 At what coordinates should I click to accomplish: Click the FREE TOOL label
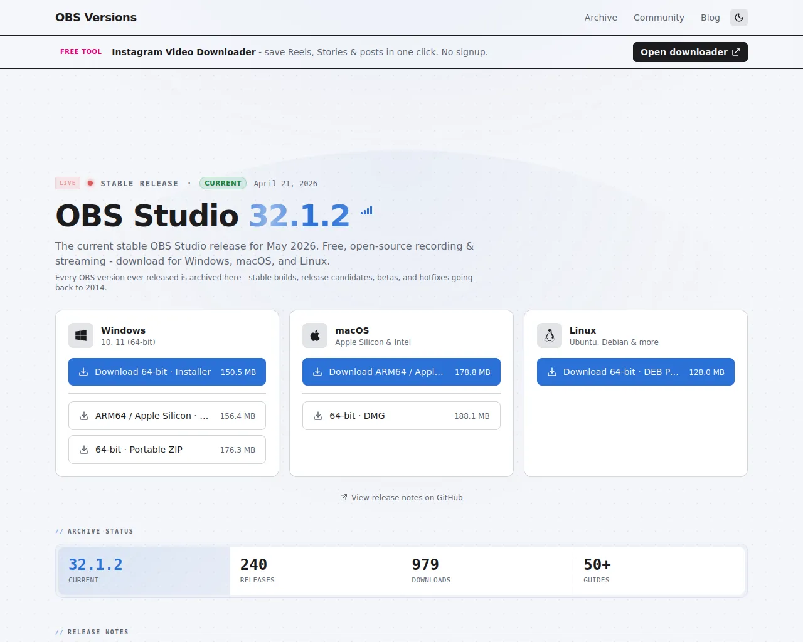(x=81, y=52)
